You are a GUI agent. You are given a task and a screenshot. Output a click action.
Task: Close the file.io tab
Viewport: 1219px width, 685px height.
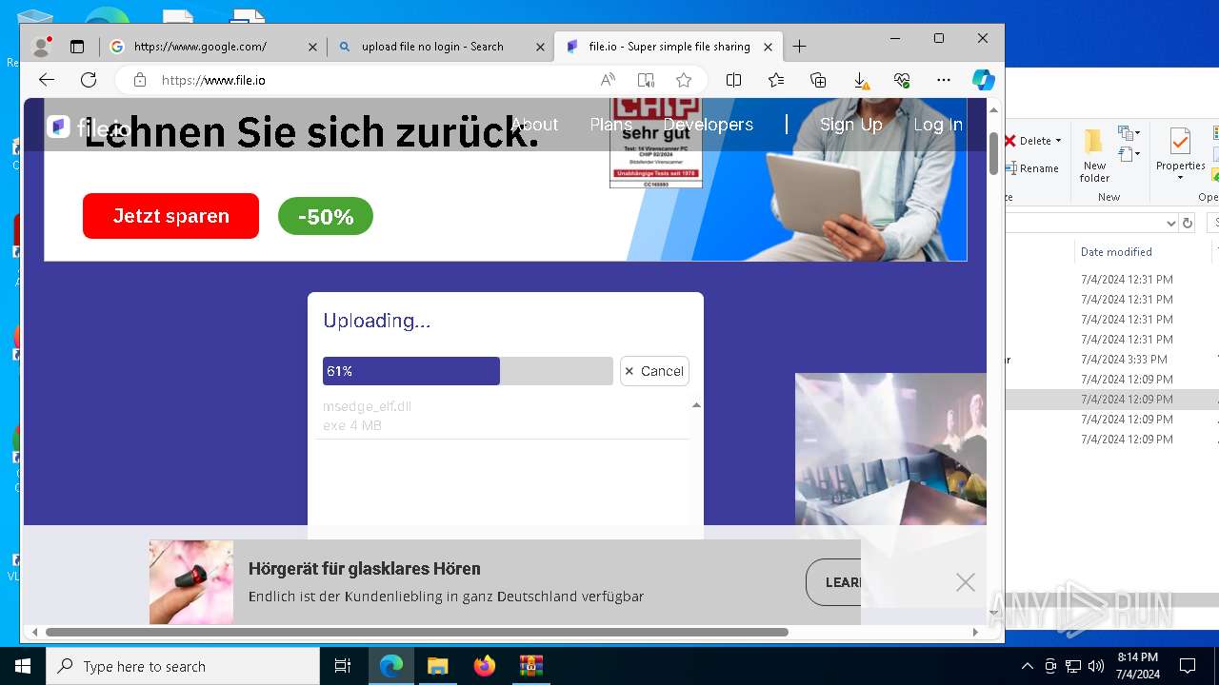pyautogui.click(x=768, y=47)
